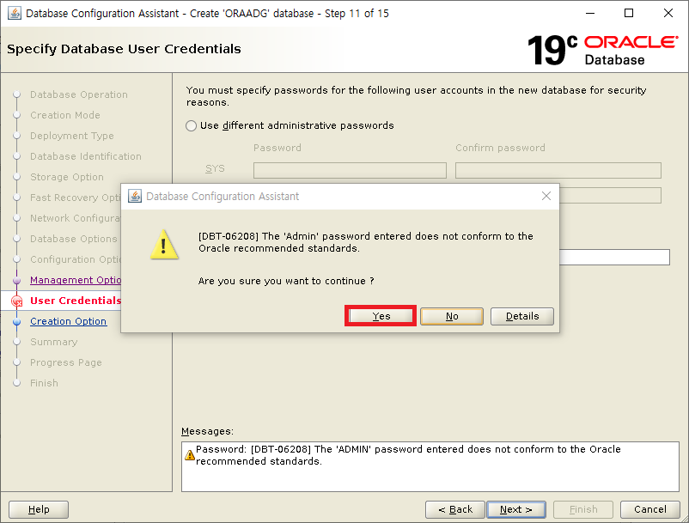Click the Oracle 19c Database logo

[602, 50]
